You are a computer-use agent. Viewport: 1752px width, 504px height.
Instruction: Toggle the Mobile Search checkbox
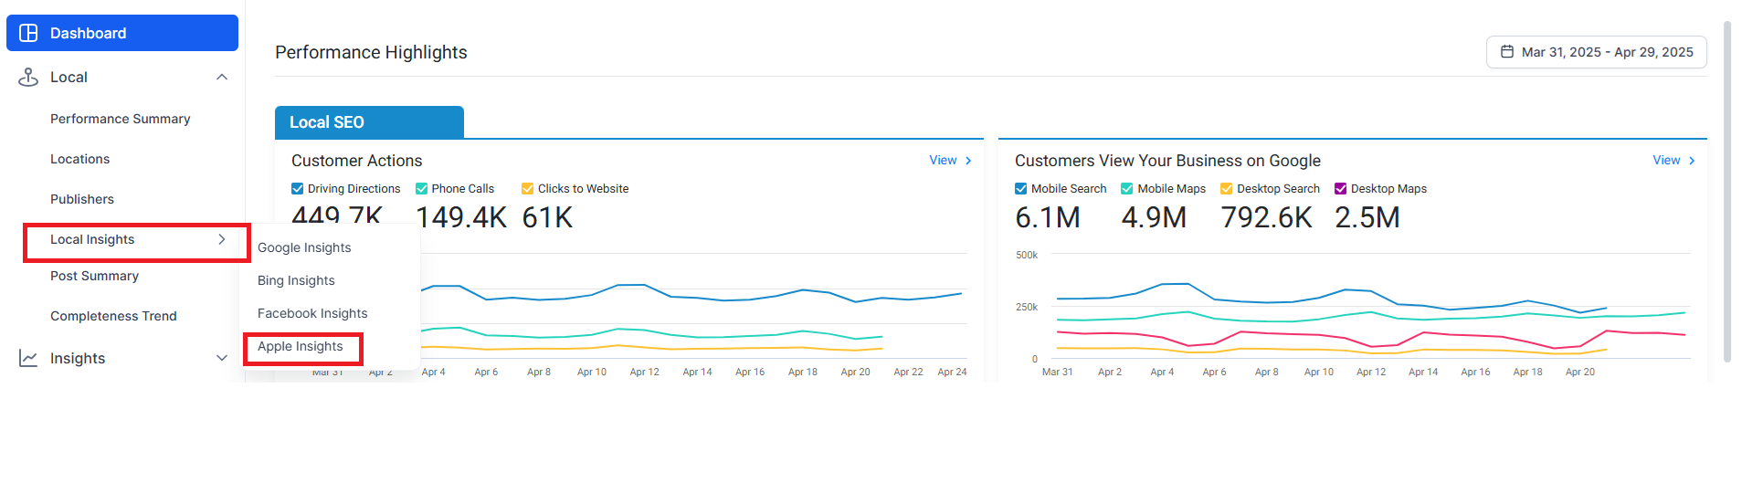(x=1020, y=189)
